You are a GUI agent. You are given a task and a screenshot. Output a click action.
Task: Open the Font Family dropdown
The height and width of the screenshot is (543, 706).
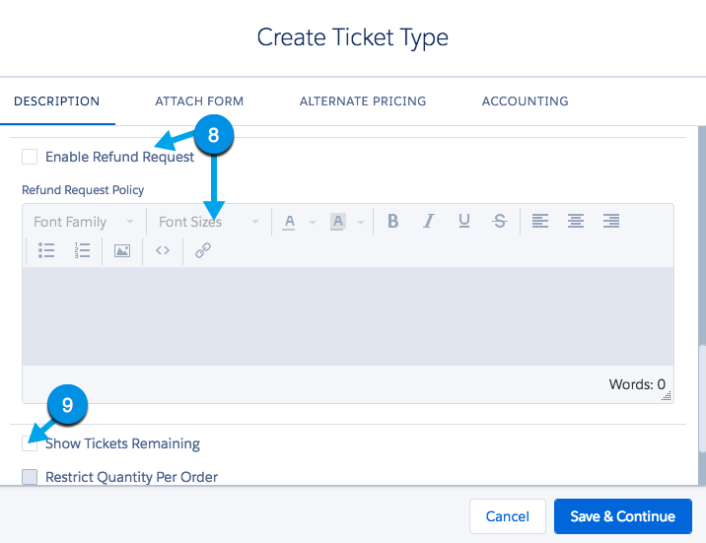[84, 222]
